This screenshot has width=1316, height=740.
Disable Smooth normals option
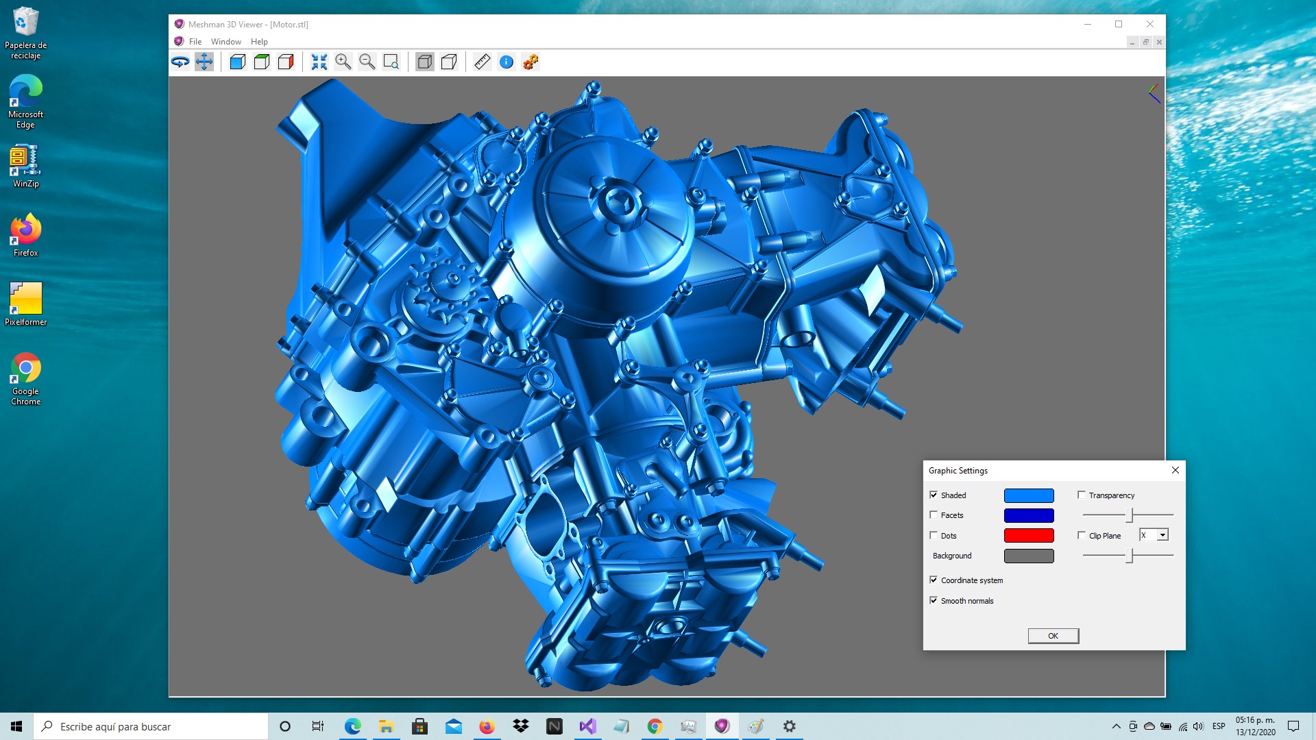tap(934, 600)
